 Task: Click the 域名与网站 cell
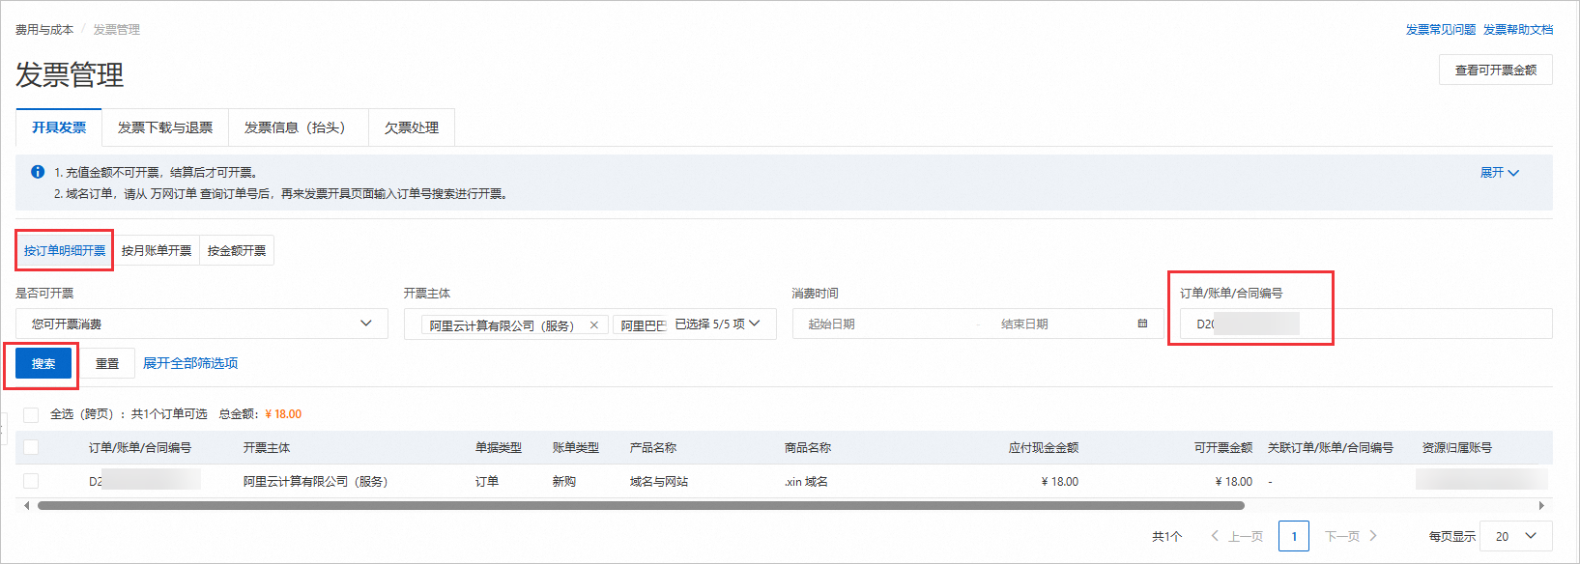click(659, 481)
